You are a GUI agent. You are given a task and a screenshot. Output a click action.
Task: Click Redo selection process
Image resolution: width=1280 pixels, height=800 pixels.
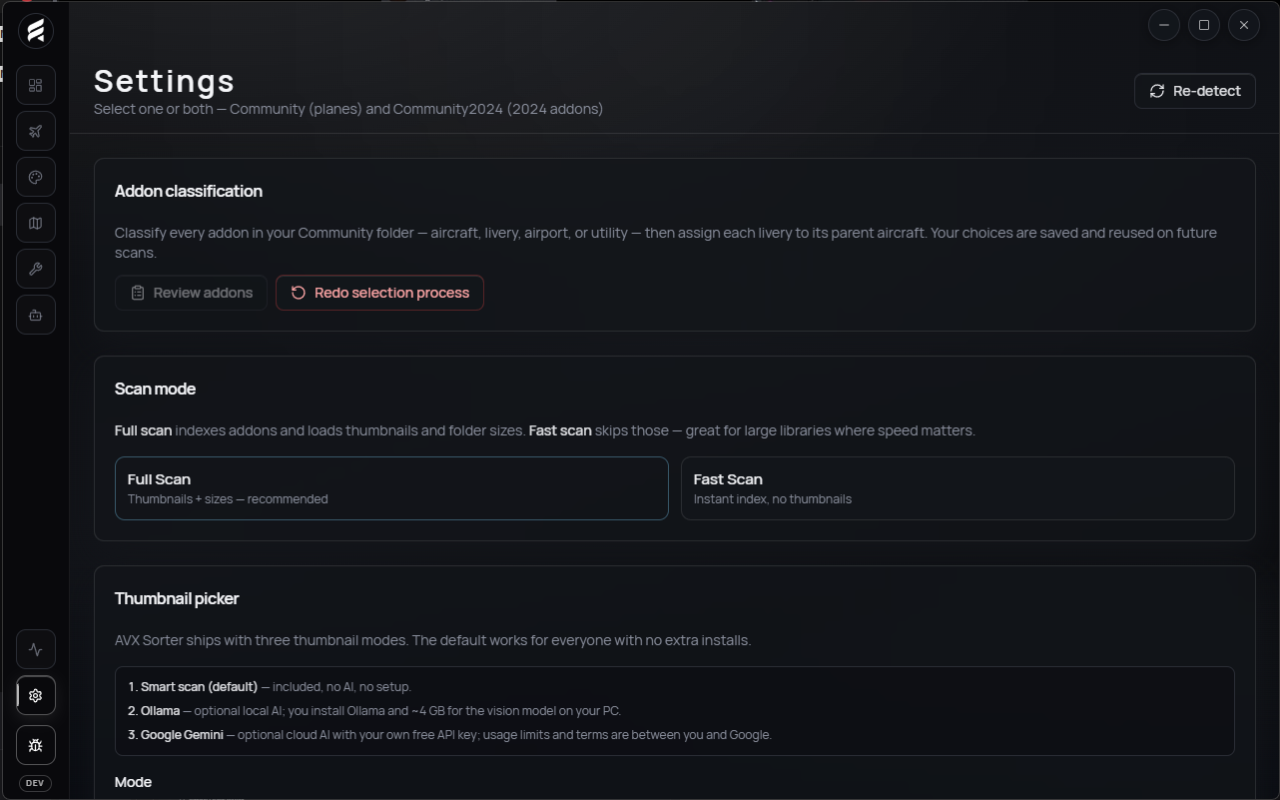379,293
